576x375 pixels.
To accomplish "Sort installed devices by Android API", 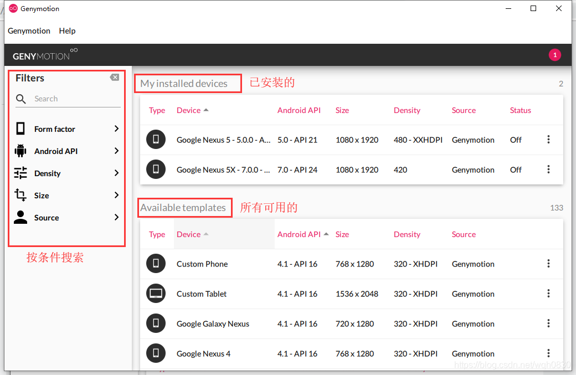I will click(x=299, y=110).
